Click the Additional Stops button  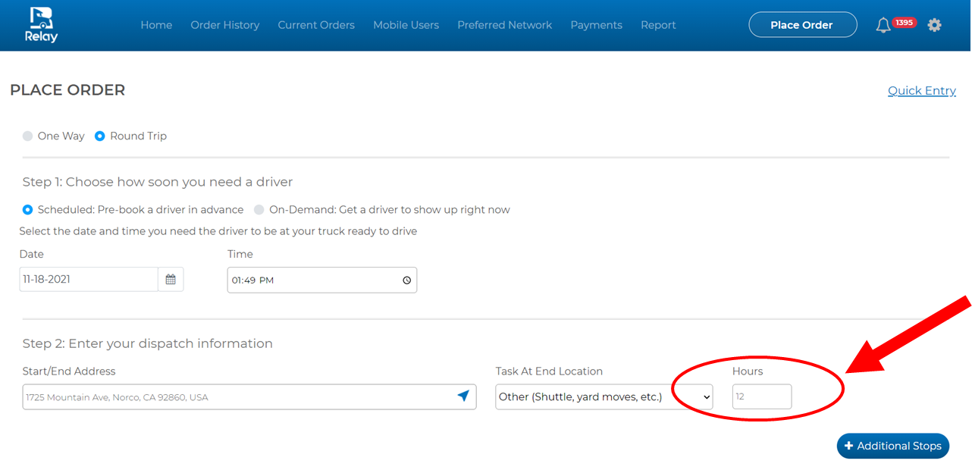click(892, 446)
